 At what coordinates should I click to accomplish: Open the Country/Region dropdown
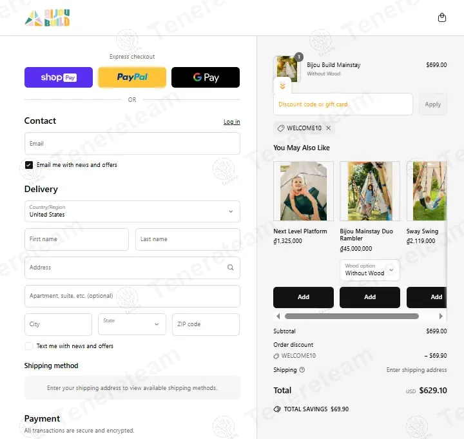132,211
